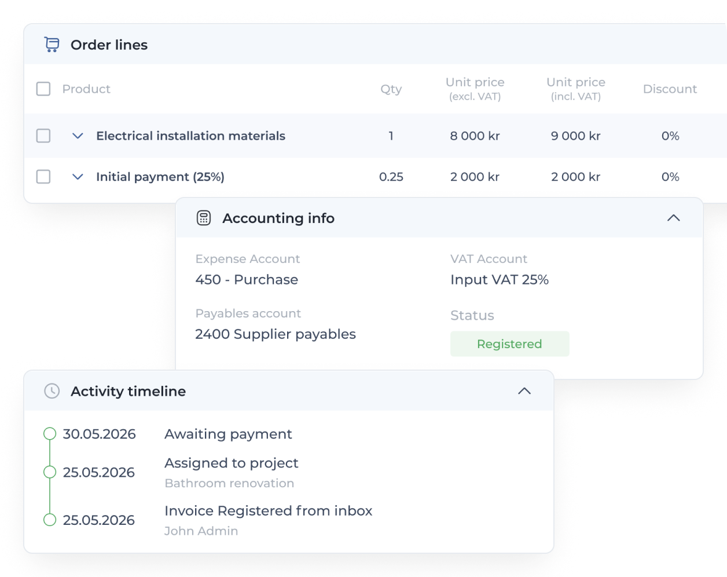727x577 pixels.
Task: Expand the Initial payment (25%) row chevron
Action: pyautogui.click(x=78, y=177)
